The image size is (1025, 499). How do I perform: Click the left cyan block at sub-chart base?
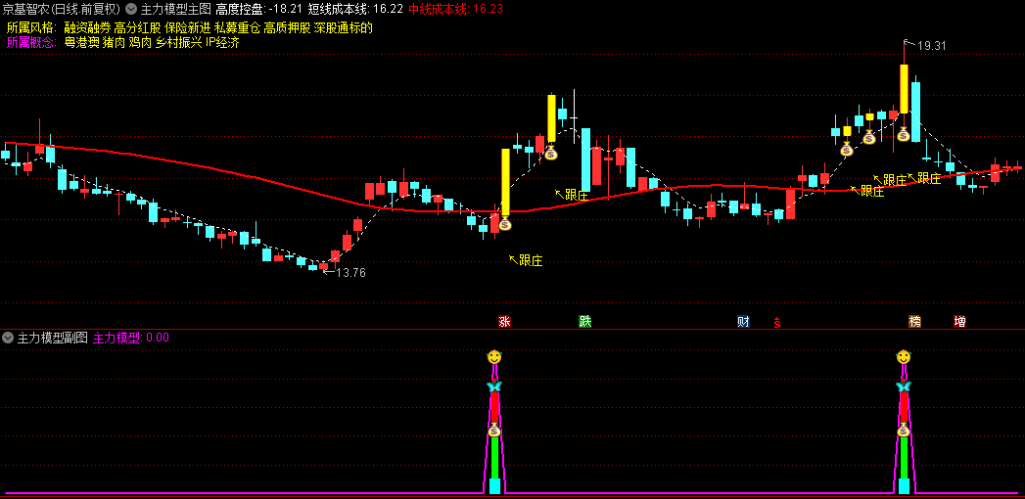click(494, 486)
